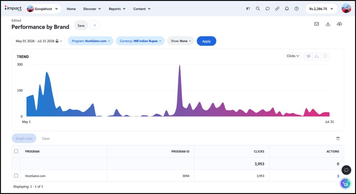Sort by the CLICKS column header
356x194 pixels.
(x=259, y=151)
